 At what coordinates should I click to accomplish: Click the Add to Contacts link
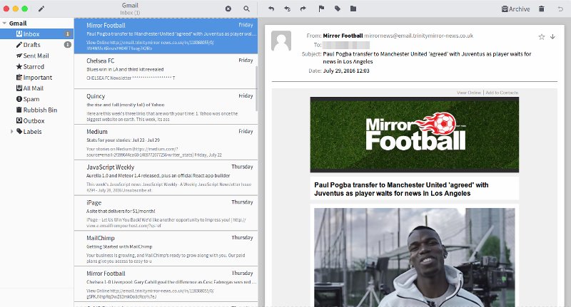point(501,93)
